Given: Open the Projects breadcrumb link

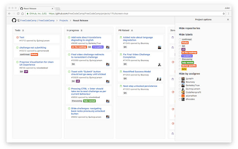Looking at the screenshot, I should (64, 20).
